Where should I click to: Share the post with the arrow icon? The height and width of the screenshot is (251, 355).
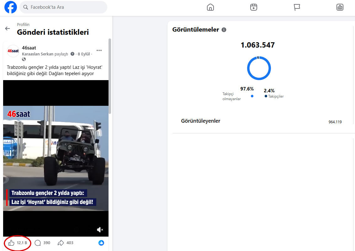[x=61, y=243]
